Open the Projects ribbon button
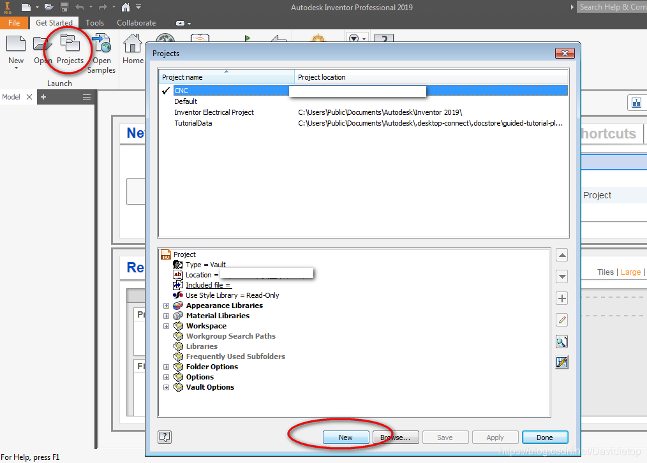647x463 pixels. click(70, 49)
